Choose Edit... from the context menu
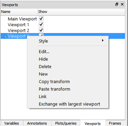This screenshot has width=128, height=126. [68, 52]
